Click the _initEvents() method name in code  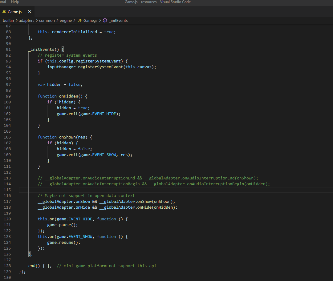pyautogui.click(x=43, y=50)
